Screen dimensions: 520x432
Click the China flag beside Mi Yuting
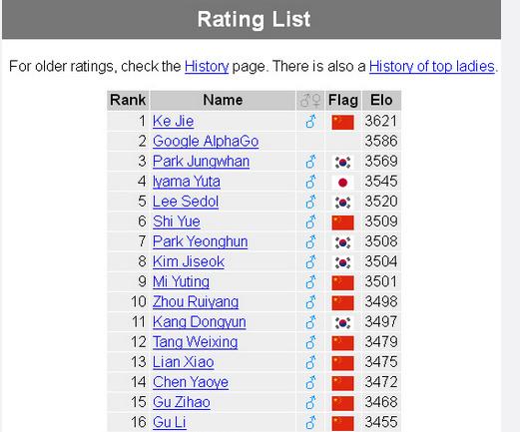point(342,282)
